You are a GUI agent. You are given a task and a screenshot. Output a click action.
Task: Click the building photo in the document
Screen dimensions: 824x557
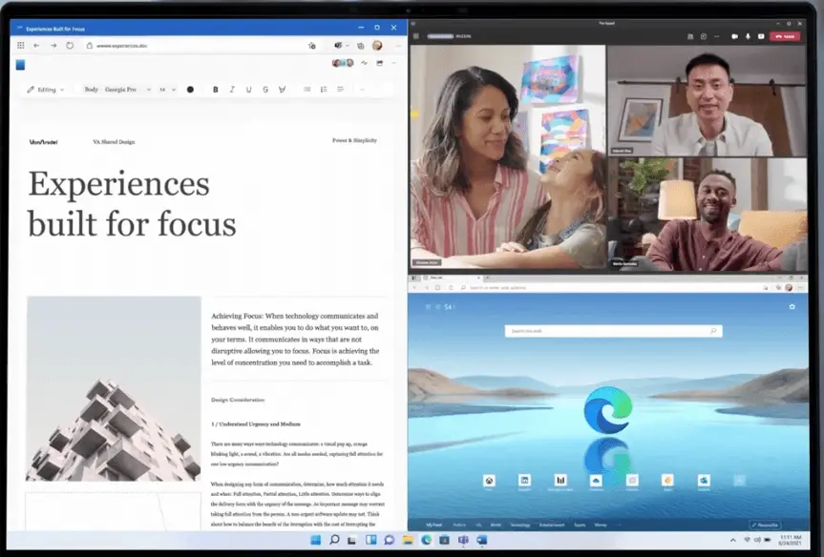[x=114, y=388]
